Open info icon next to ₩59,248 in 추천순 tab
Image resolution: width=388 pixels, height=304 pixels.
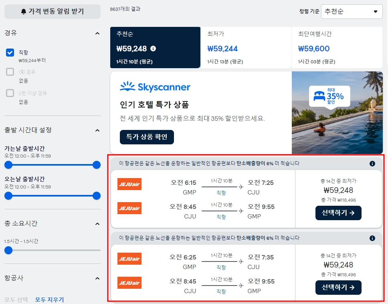pos(153,49)
